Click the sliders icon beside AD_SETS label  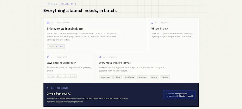[152, 23]
